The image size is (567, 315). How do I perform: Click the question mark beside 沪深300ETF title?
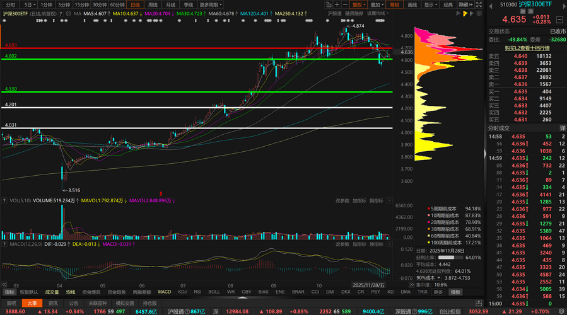pos(61,14)
